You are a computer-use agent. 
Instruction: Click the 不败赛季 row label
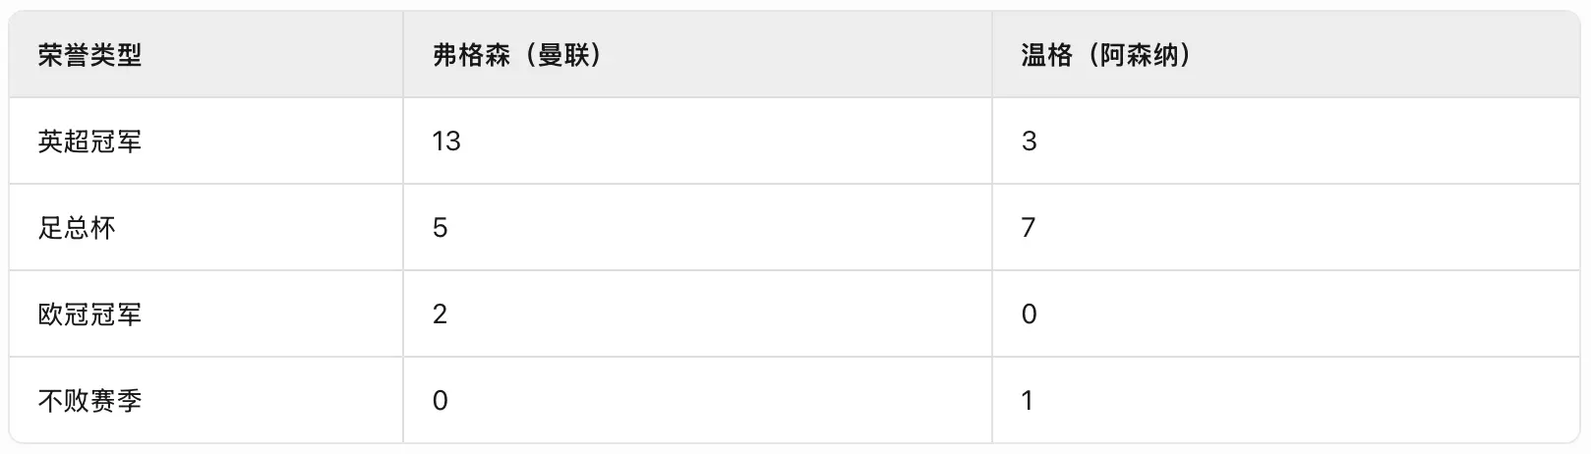coord(89,401)
